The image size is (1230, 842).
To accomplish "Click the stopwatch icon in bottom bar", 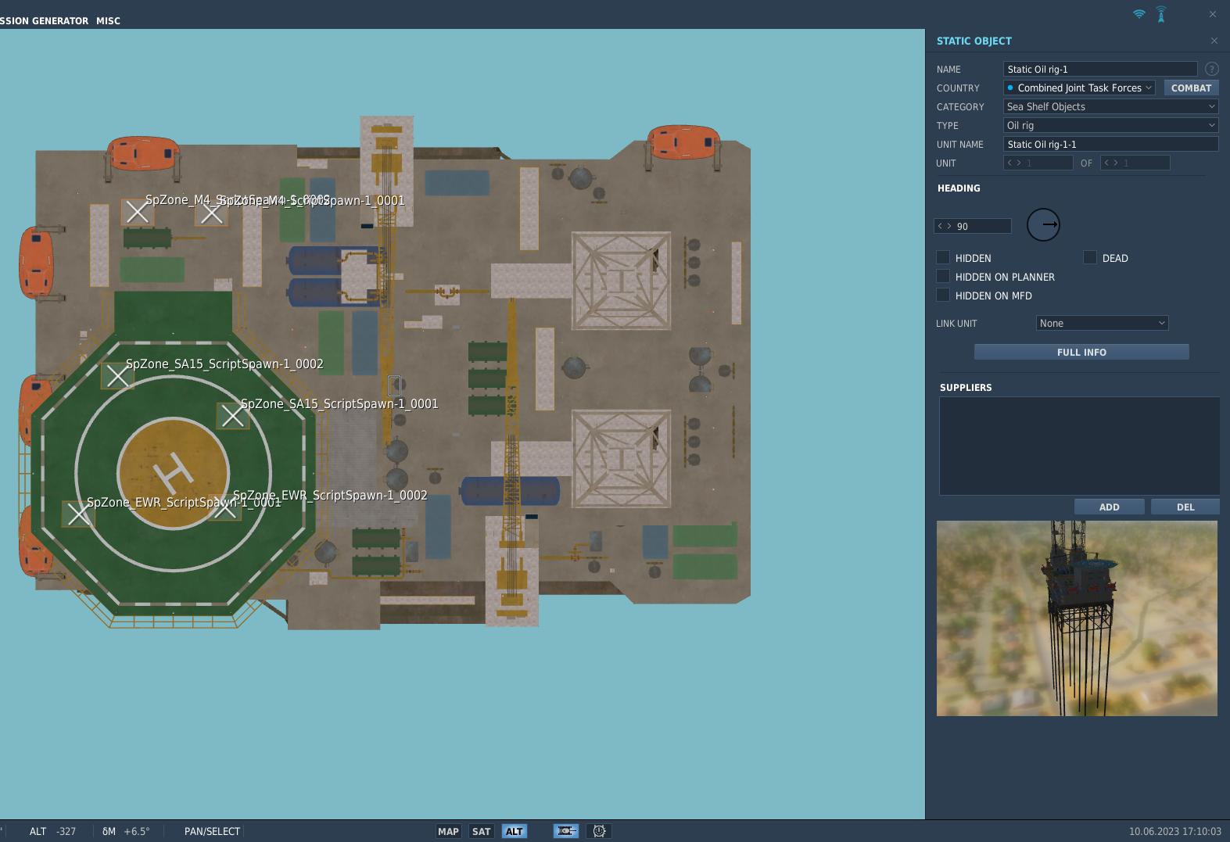I will tap(599, 831).
